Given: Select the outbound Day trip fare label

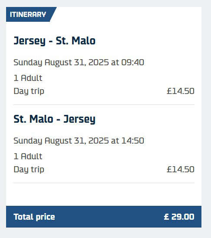Looking at the screenshot, I should pyautogui.click(x=29, y=91).
